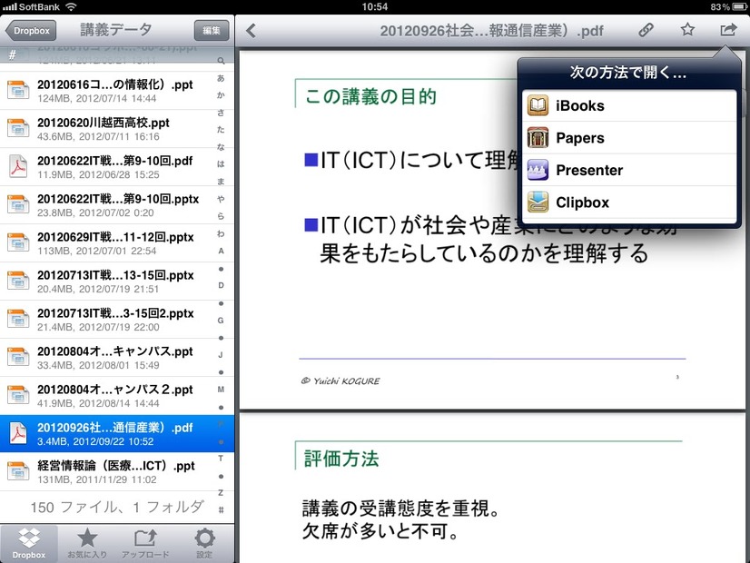Open with iBooks
Image resolution: width=750 pixels, height=563 pixels.
[x=629, y=105]
